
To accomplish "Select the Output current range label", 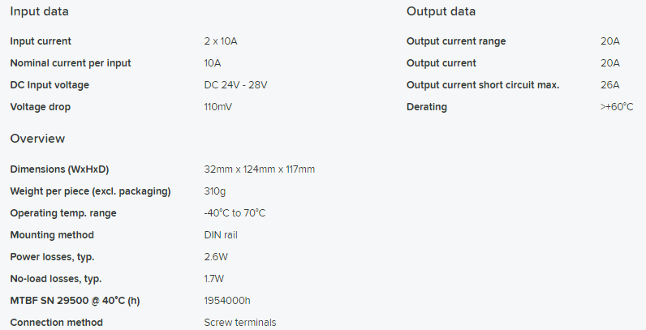I will pos(456,41).
